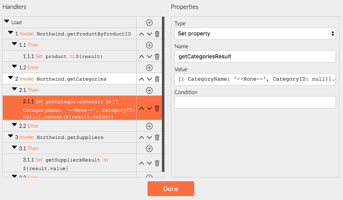Select highlighted row 2.1.1 Set getCategoriesResult

(x=70, y=108)
